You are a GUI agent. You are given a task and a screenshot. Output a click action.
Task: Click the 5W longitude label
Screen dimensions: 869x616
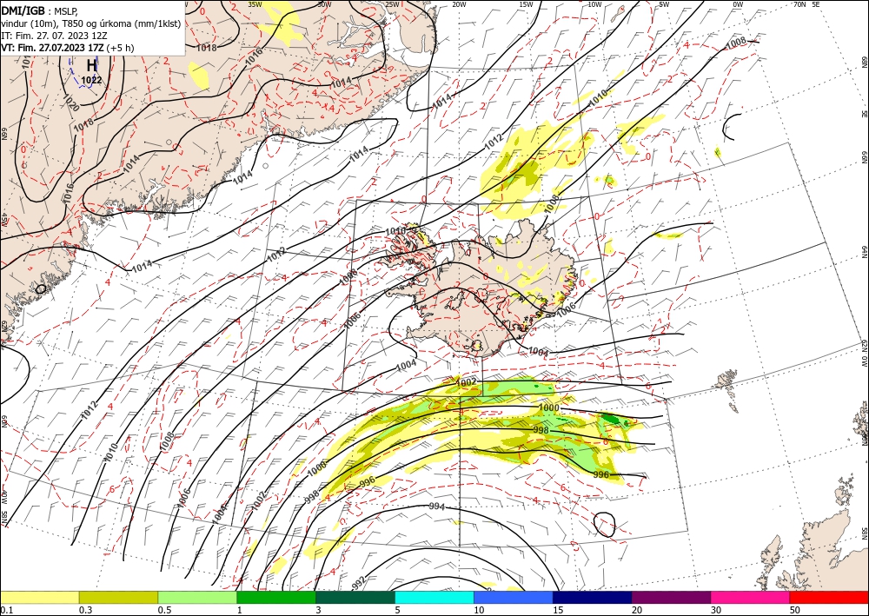point(664,4)
